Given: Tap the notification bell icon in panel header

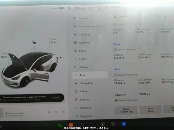Looking at the screenshot, I should [165, 17].
